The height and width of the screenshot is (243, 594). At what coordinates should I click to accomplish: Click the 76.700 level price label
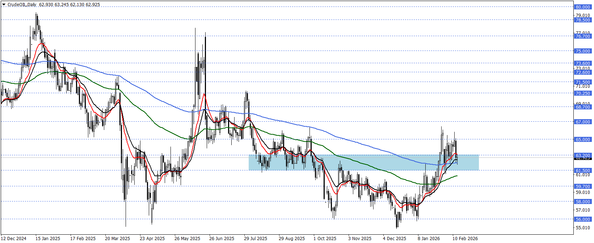(583, 36)
